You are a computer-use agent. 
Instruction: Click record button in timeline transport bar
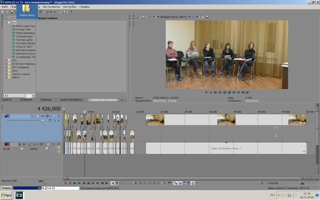point(66,183)
